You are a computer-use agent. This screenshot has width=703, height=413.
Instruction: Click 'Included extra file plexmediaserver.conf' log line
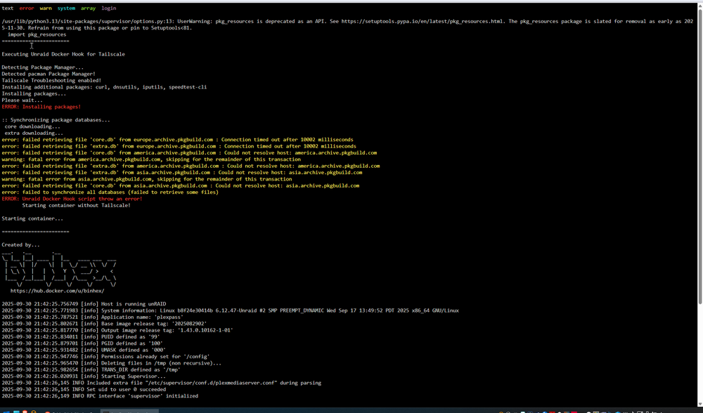pyautogui.click(x=162, y=383)
